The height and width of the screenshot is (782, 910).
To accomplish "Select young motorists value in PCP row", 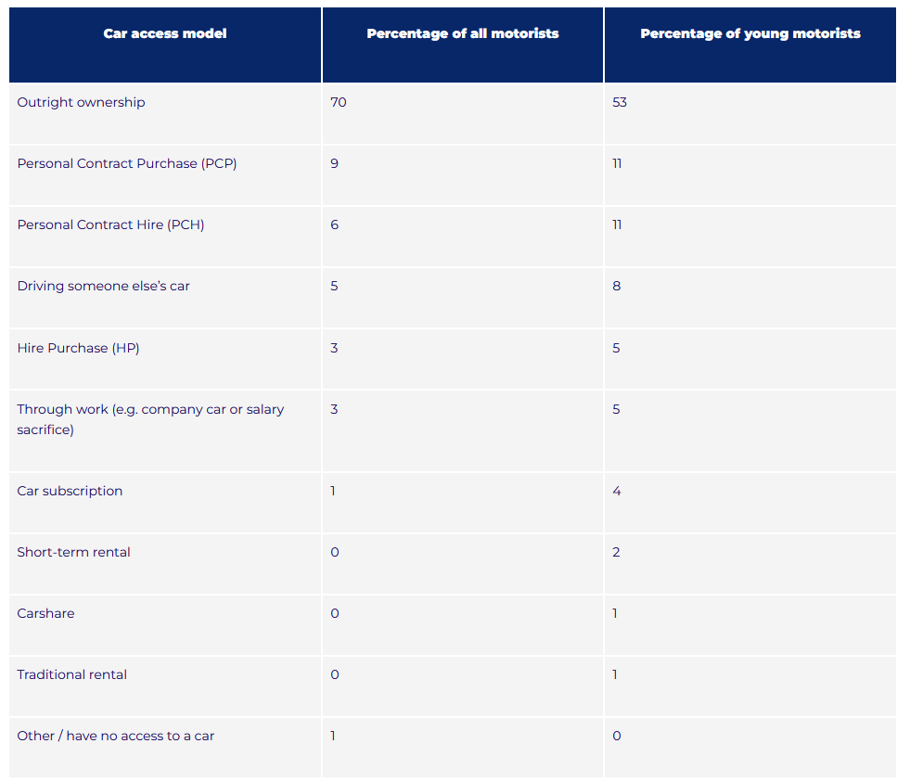I will click(617, 163).
